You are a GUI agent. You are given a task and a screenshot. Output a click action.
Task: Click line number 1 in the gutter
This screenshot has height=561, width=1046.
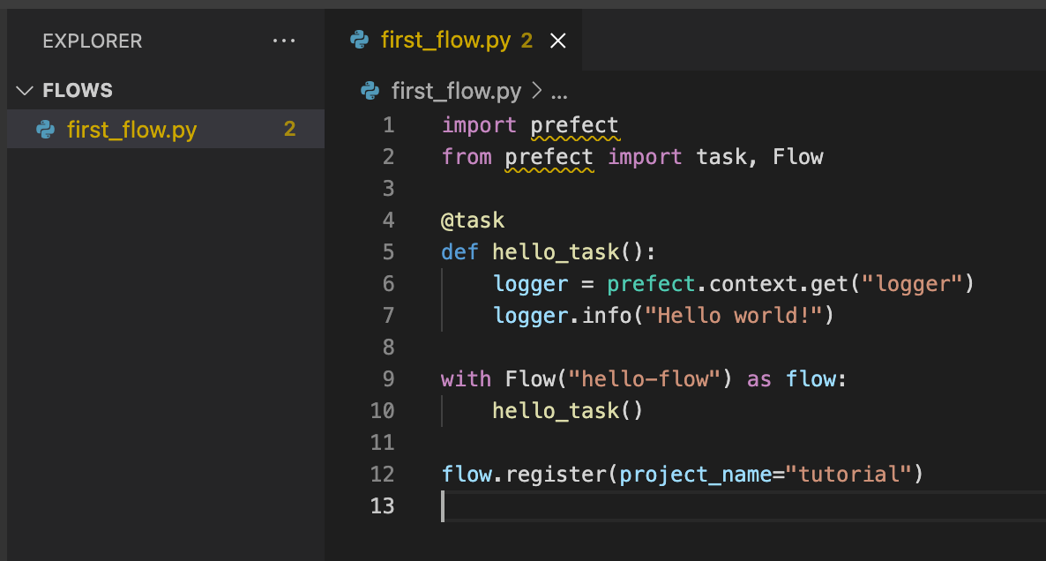pos(388,125)
